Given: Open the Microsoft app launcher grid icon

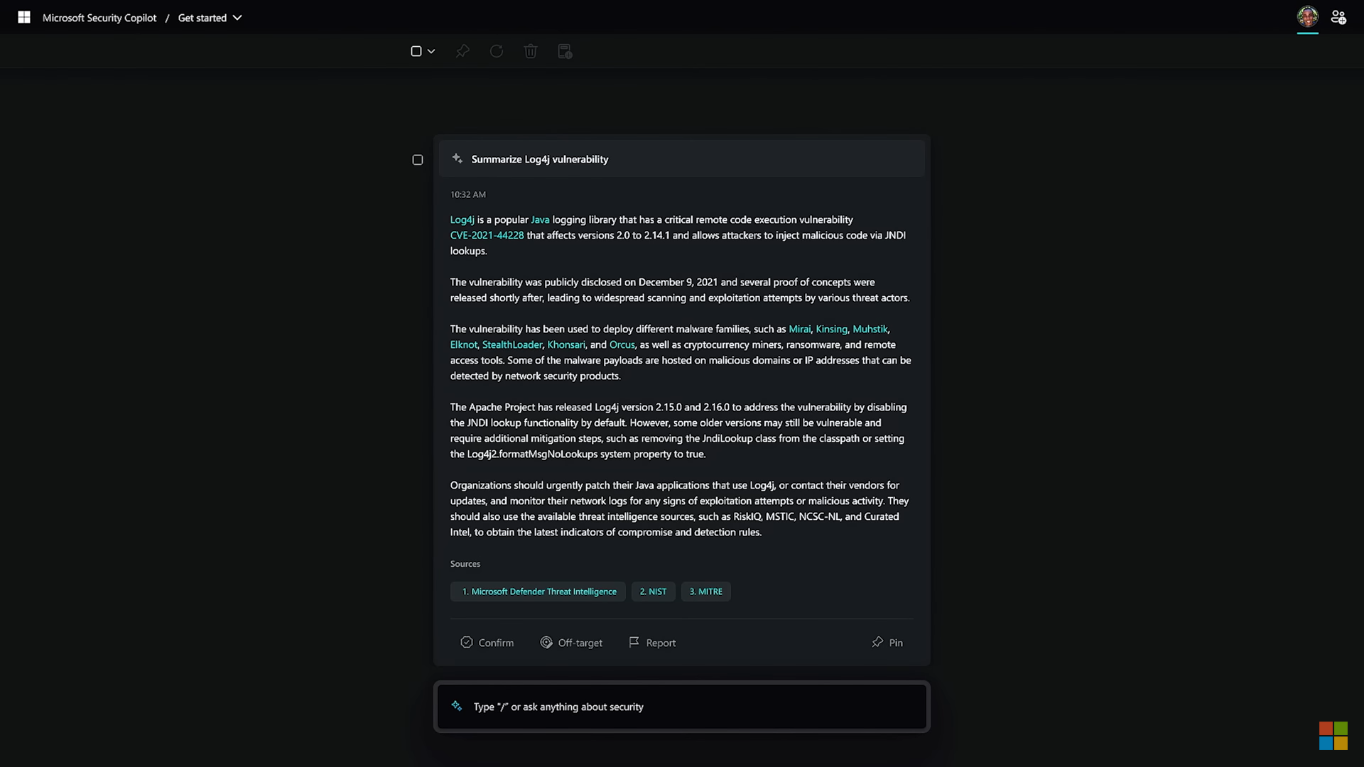Looking at the screenshot, I should (x=24, y=17).
